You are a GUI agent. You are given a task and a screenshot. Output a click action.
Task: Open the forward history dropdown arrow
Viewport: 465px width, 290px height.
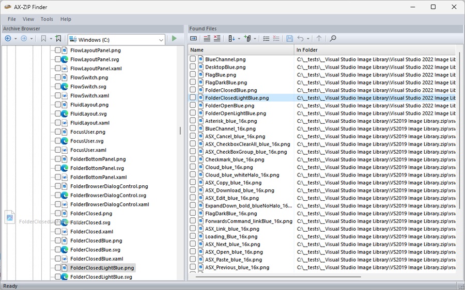pyautogui.click(x=31, y=39)
